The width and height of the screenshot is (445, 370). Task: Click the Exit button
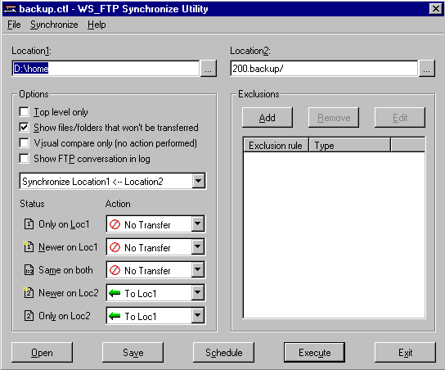405,352
